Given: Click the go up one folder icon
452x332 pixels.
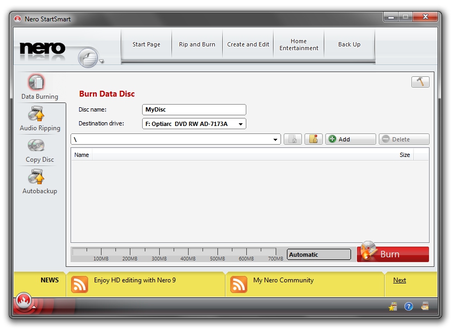Looking at the screenshot, I should point(293,139).
